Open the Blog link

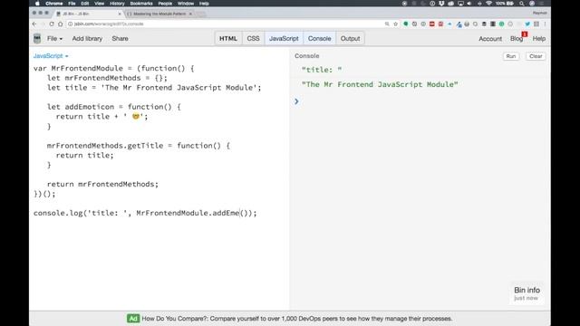pyautogui.click(x=517, y=39)
